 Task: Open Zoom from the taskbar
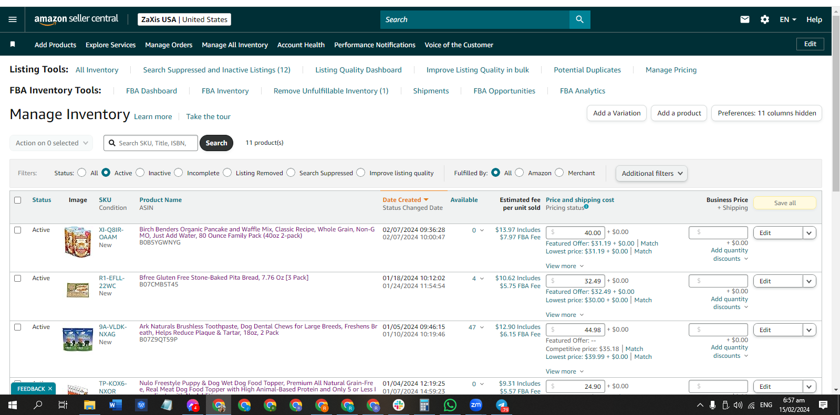pyautogui.click(x=476, y=405)
